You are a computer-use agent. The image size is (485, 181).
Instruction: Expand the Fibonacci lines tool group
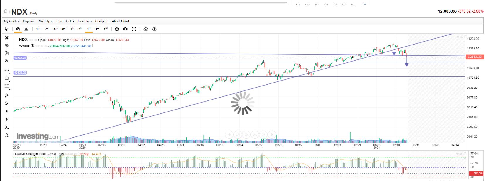[x=6, y=86]
